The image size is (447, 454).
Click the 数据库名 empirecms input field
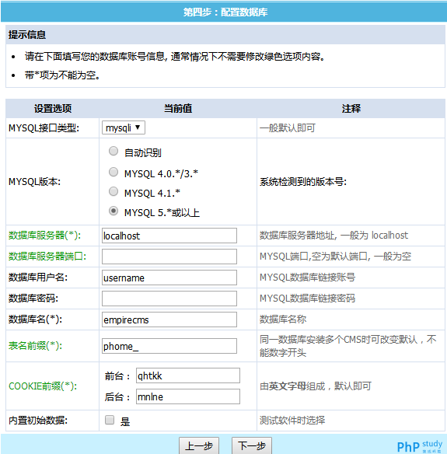(x=169, y=320)
